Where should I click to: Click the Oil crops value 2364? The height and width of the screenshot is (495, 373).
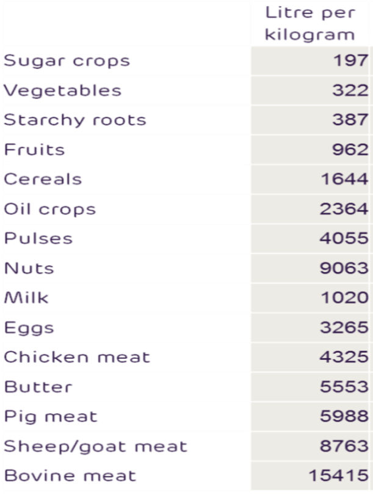pyautogui.click(x=344, y=209)
